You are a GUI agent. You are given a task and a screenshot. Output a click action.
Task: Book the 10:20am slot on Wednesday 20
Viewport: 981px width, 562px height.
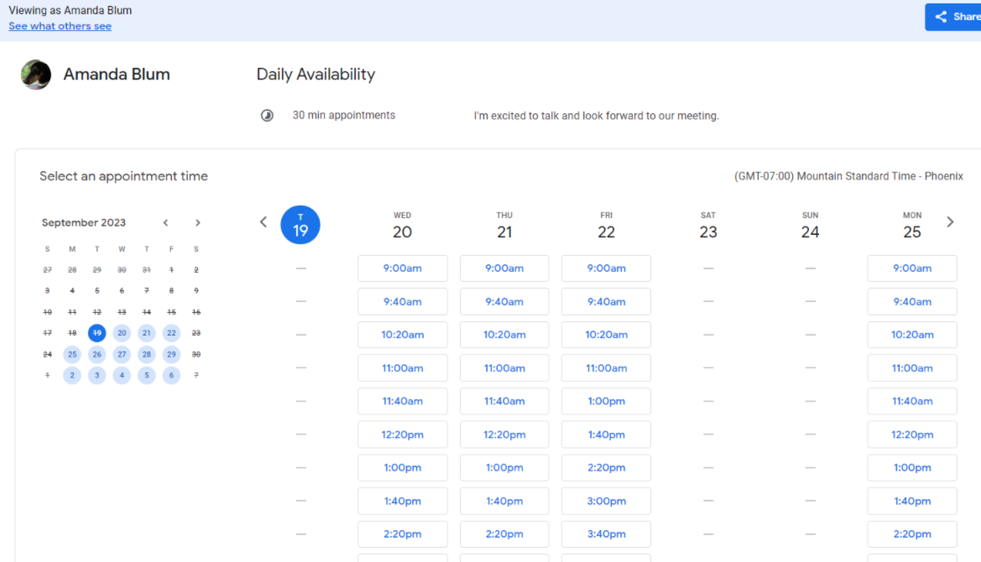[402, 334]
